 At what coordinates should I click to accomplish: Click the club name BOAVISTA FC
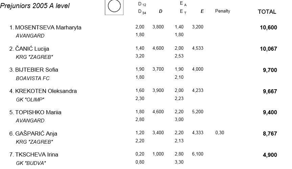33,78
